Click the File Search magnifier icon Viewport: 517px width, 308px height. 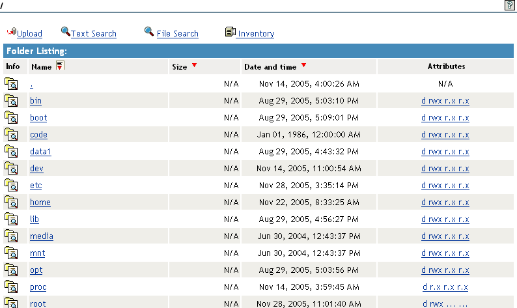(x=149, y=31)
